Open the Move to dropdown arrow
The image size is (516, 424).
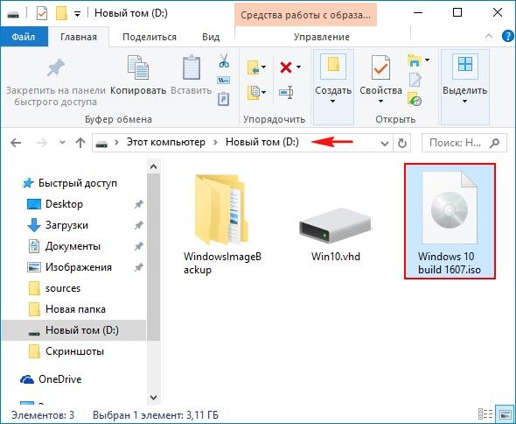click(263, 67)
